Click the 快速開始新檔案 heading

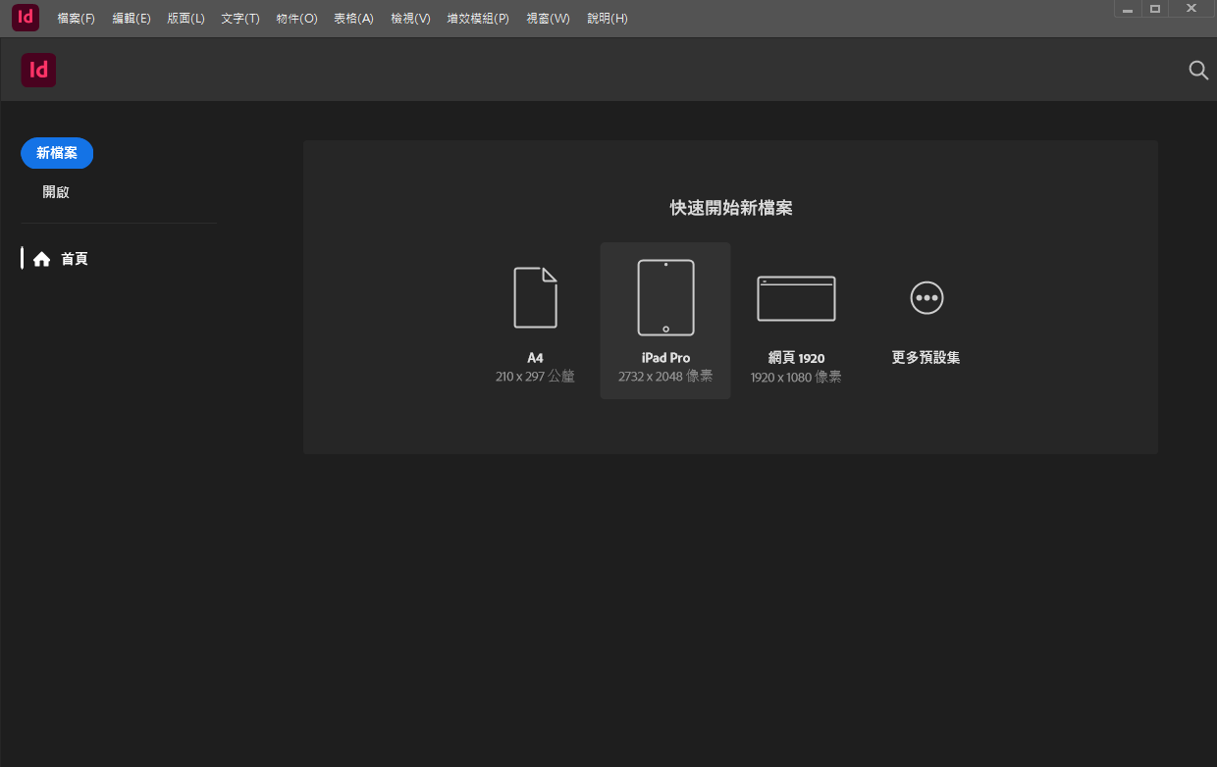click(731, 208)
